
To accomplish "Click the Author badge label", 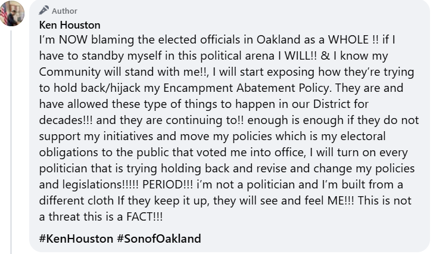I will click(64, 11).
